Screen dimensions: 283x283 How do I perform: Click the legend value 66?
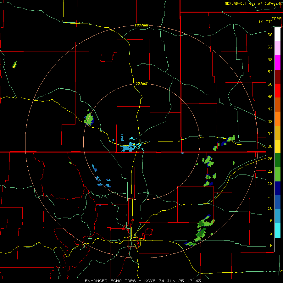pyautogui.click(x=270, y=35)
